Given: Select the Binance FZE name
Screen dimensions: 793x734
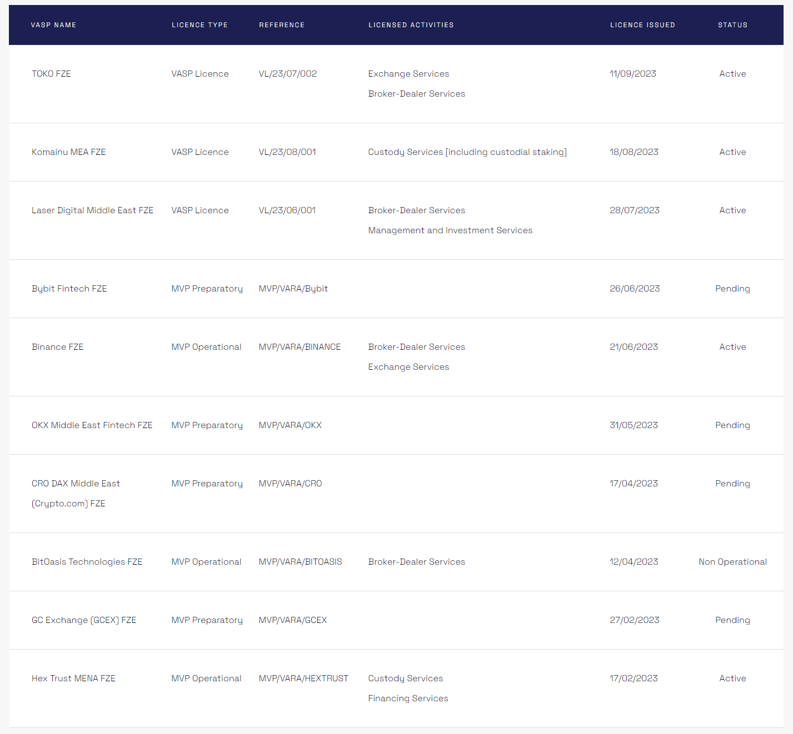Looking at the screenshot, I should 57,347.
